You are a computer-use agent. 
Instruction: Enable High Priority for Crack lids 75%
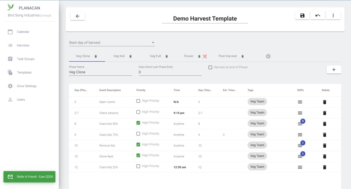pos(138,134)
